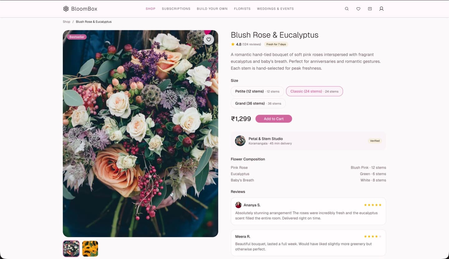This screenshot has height=259, width=449.
Task: Select Grand (36 stems) size option
Action: coord(258,103)
